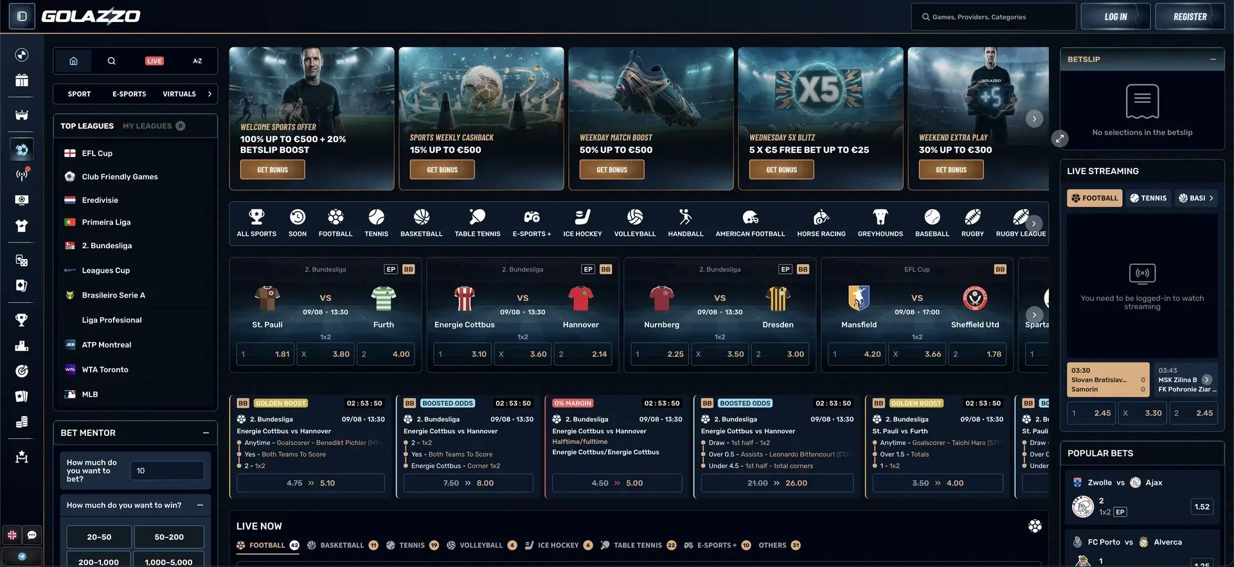Collapse the 'How much do you want to win?' section
1234x567 pixels.
200,505
